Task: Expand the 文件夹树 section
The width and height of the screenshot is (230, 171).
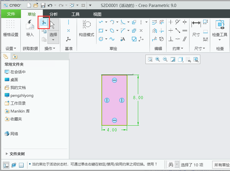Action: [7, 154]
